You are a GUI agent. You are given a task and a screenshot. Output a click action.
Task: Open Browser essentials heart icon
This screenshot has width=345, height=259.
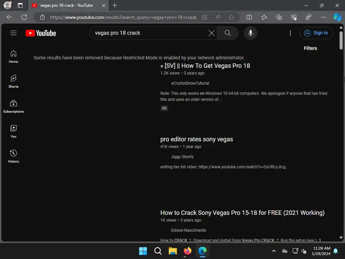point(294,17)
